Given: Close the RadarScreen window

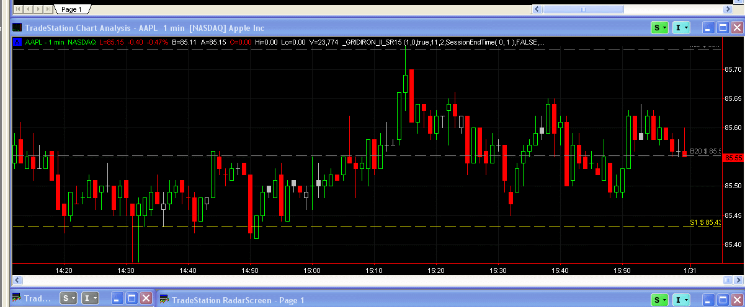Looking at the screenshot, I should pyautogui.click(x=736, y=300).
